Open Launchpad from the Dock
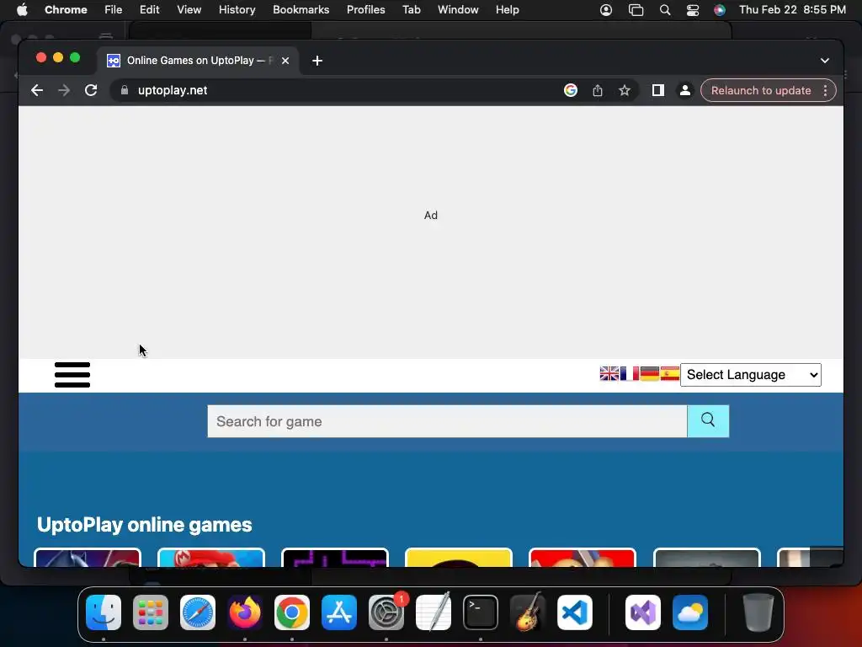862x647 pixels. pyautogui.click(x=151, y=612)
